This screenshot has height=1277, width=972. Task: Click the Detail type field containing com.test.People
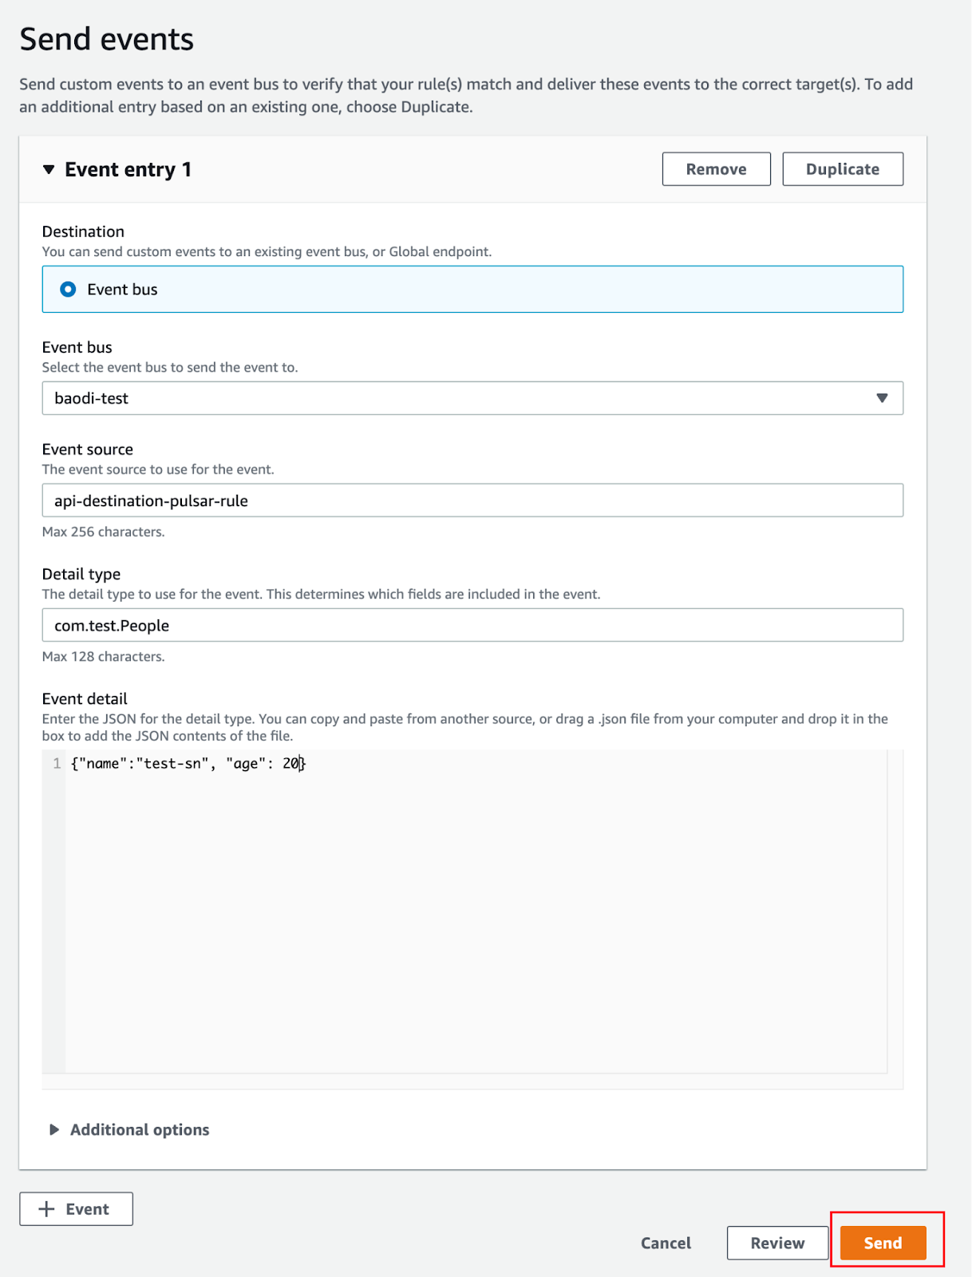click(471, 625)
